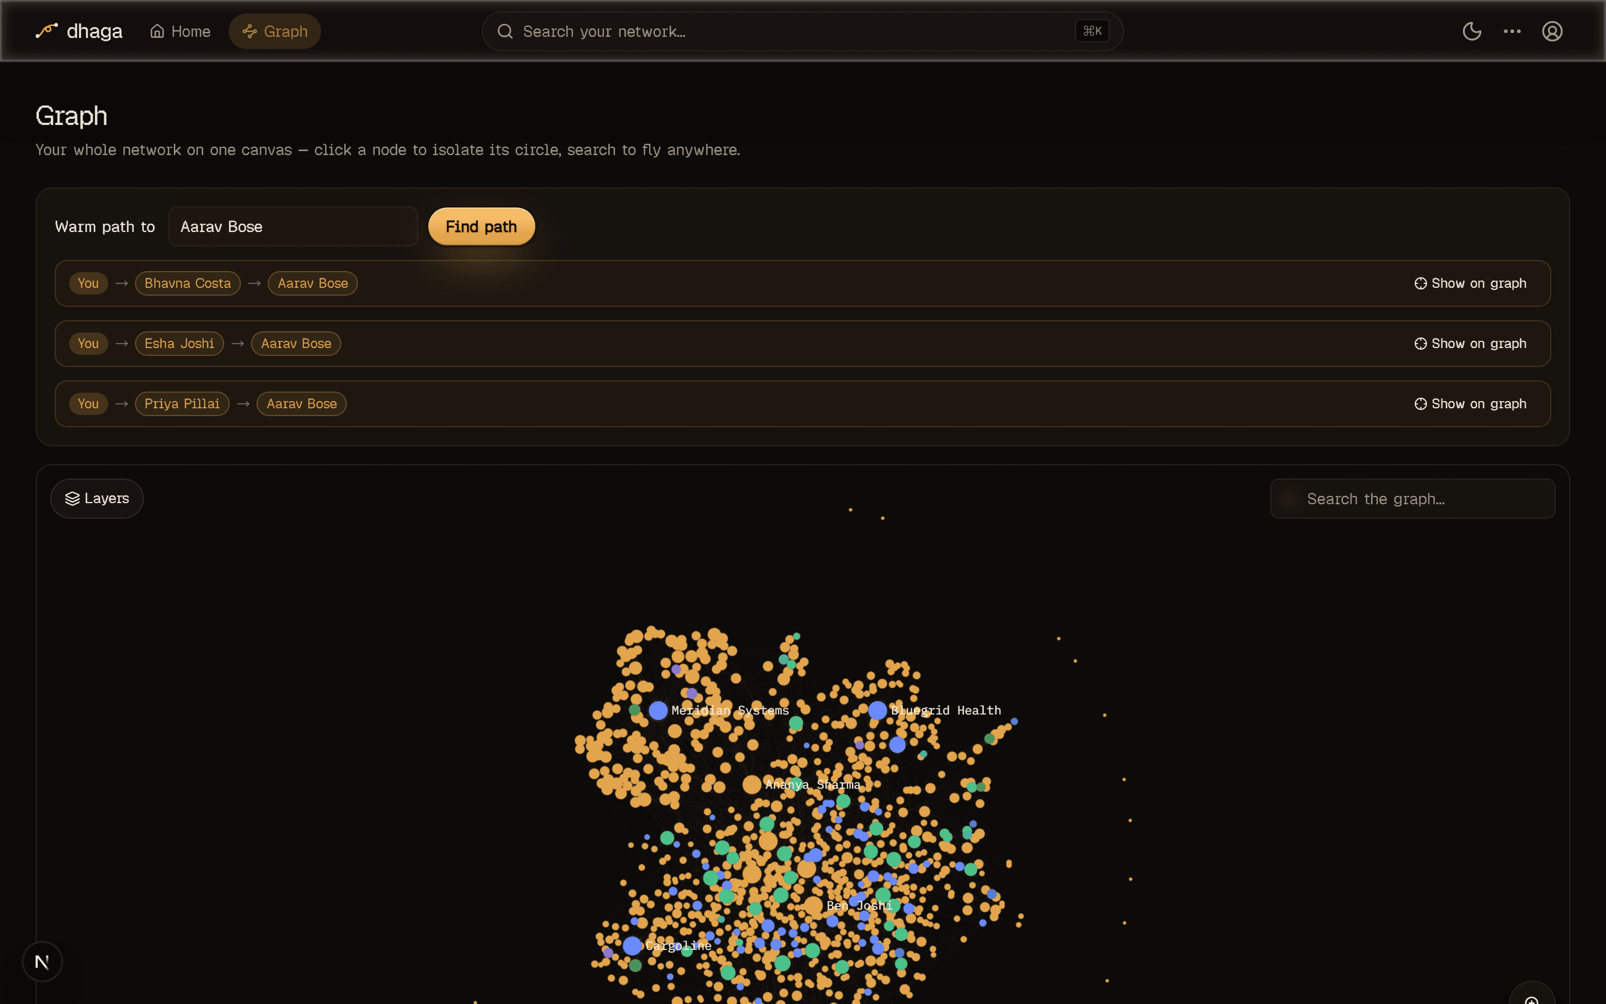The height and width of the screenshot is (1004, 1606).
Task: Show the Bhavna Costa path on graph
Action: (x=1470, y=283)
